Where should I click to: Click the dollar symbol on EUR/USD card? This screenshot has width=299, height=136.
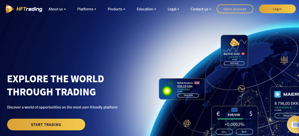tap(251, 114)
